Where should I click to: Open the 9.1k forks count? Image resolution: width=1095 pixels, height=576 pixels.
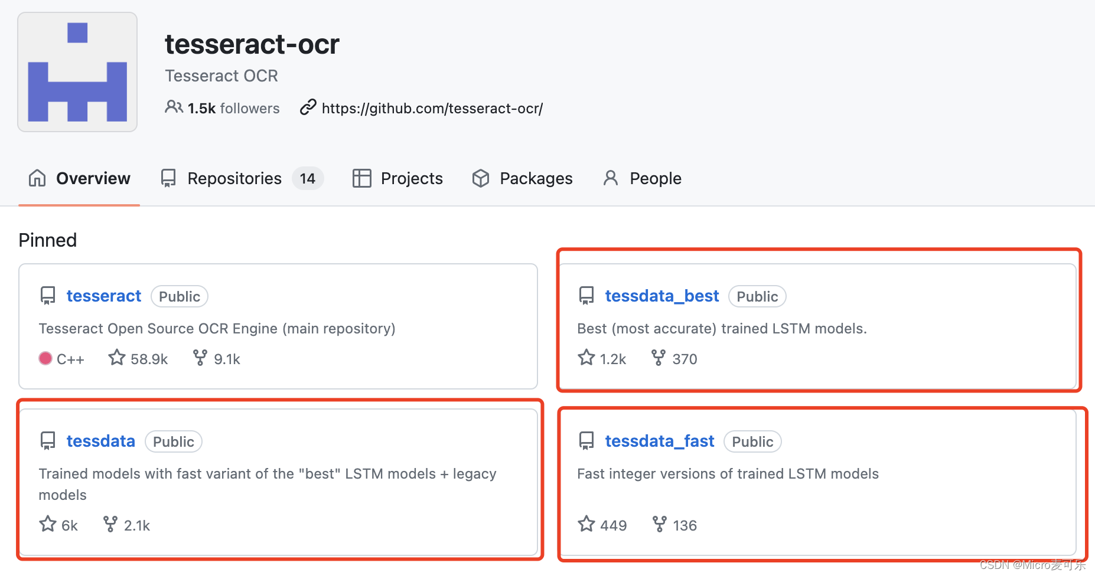(x=227, y=359)
